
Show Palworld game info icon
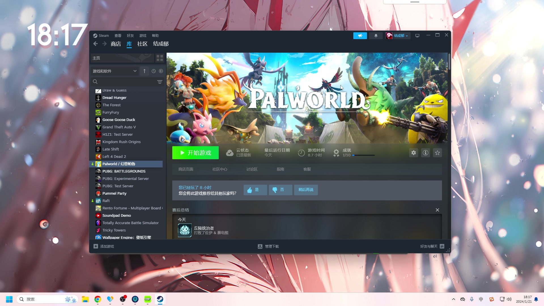pos(426,153)
